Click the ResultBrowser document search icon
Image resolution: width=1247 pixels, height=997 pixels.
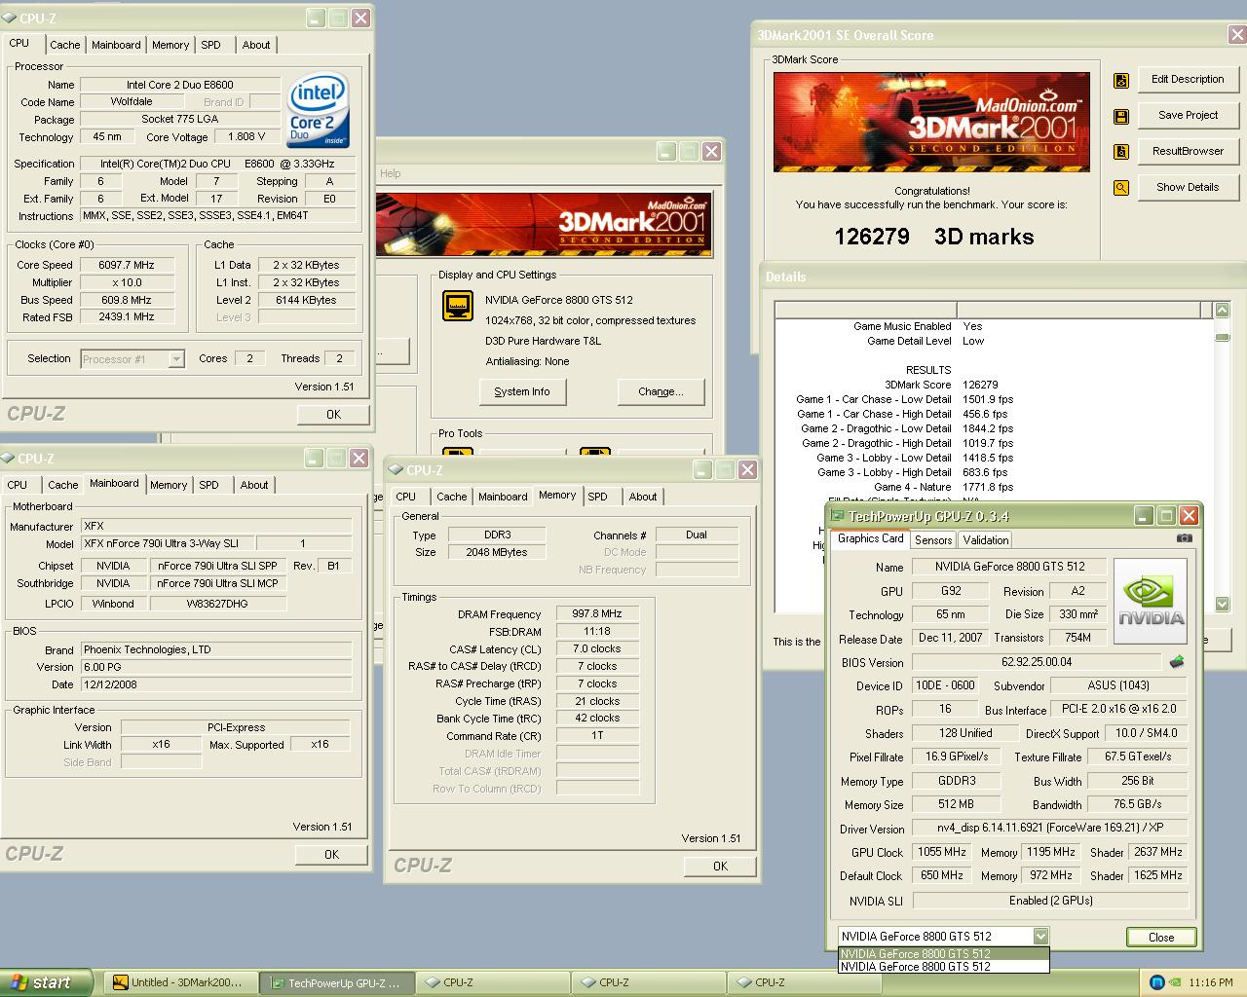pyautogui.click(x=1121, y=152)
